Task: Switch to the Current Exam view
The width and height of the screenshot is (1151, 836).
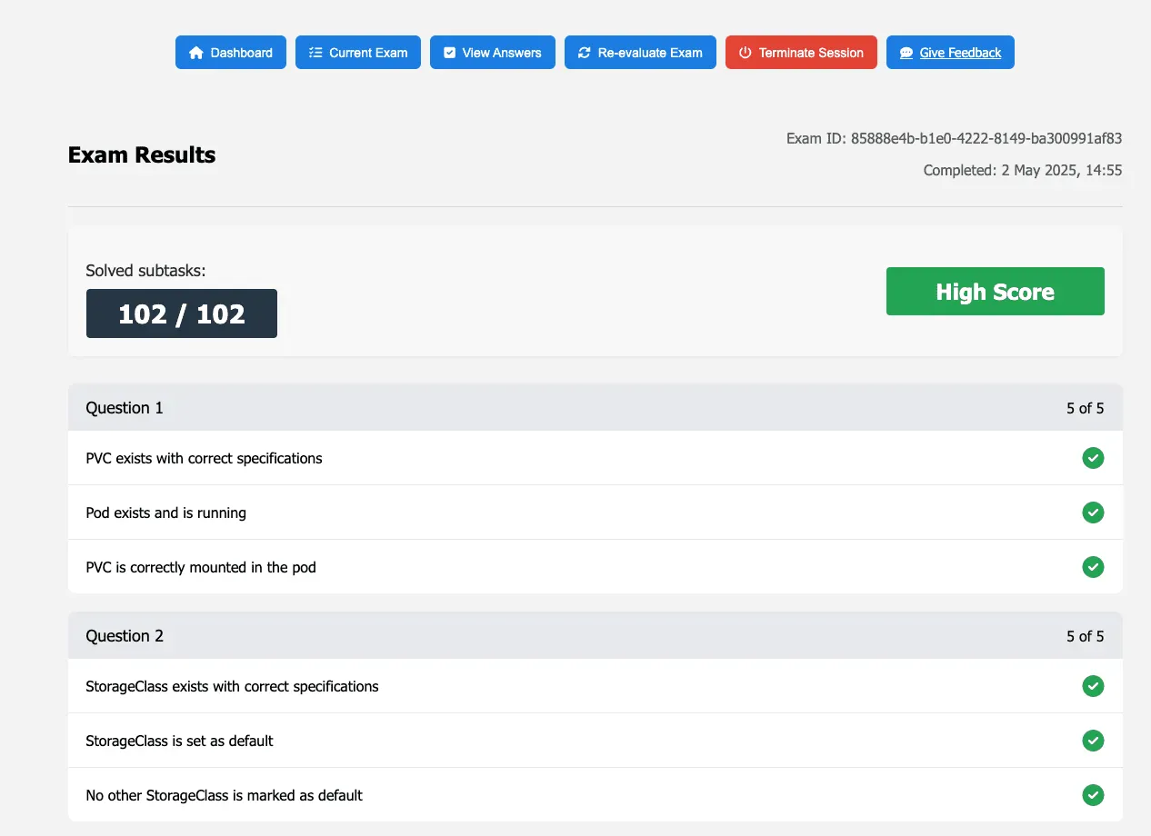Action: (358, 53)
